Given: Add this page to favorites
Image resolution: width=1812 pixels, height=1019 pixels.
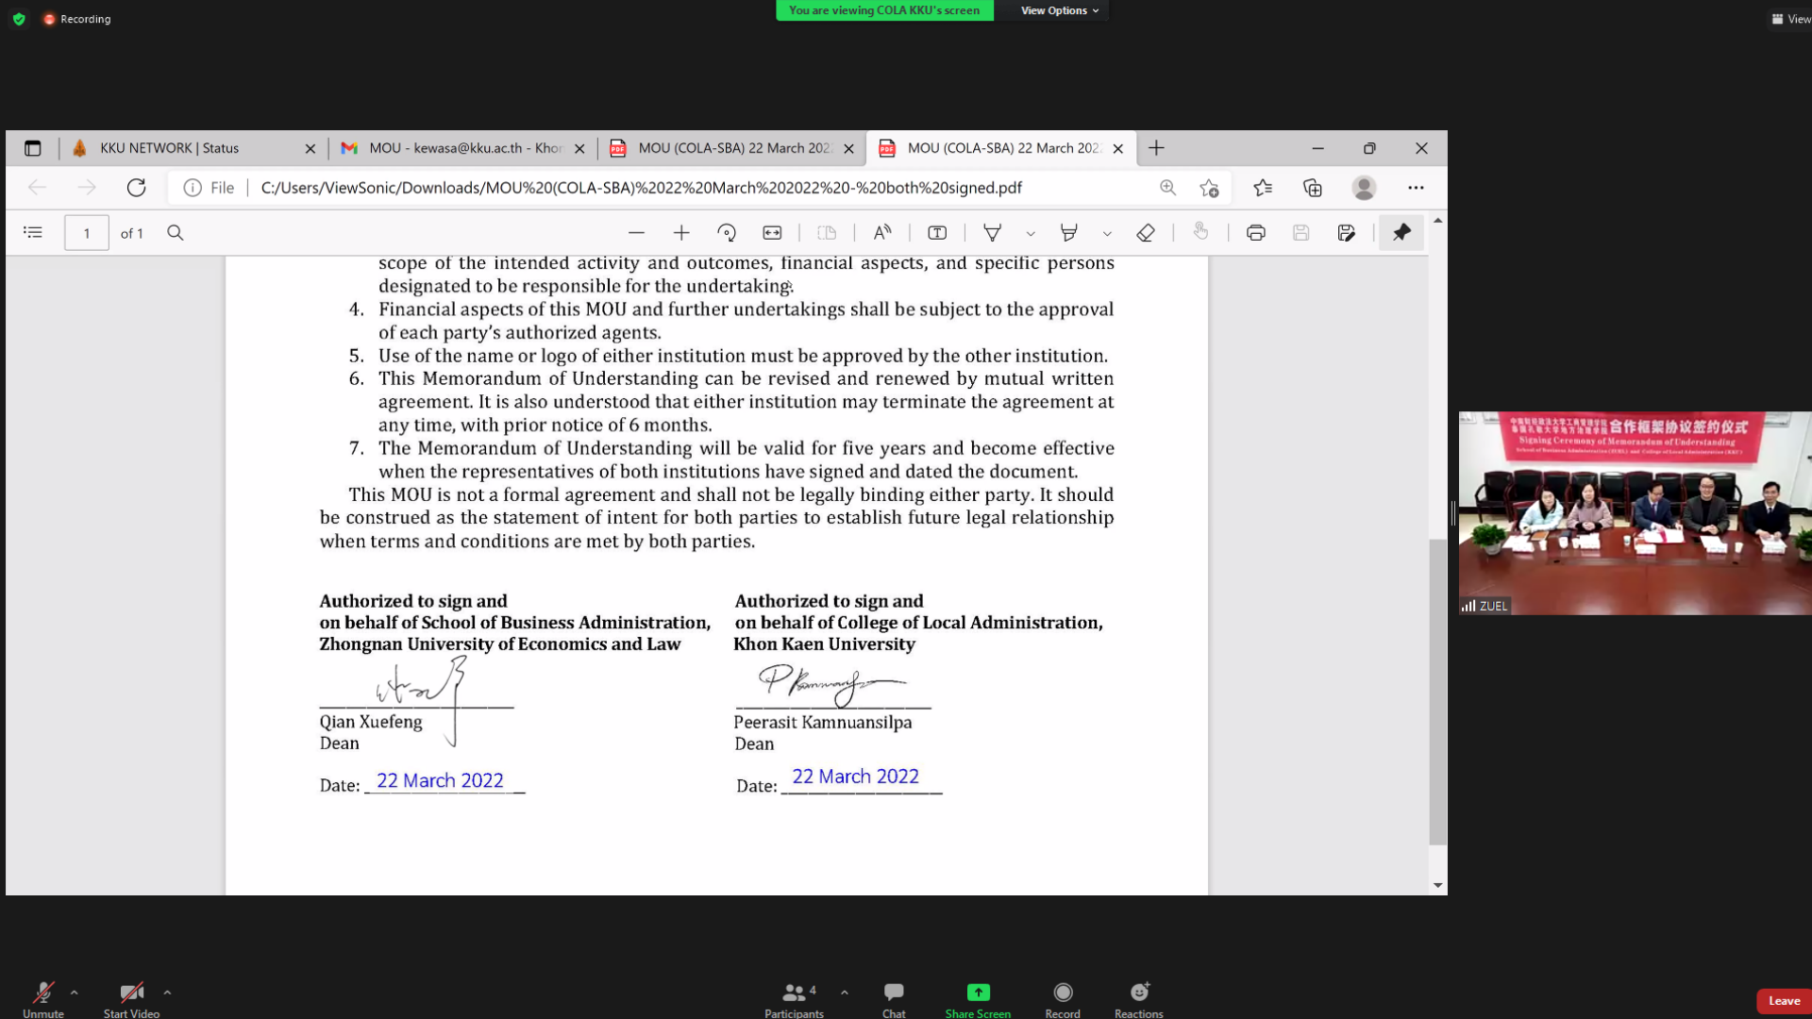Looking at the screenshot, I should (x=1209, y=188).
